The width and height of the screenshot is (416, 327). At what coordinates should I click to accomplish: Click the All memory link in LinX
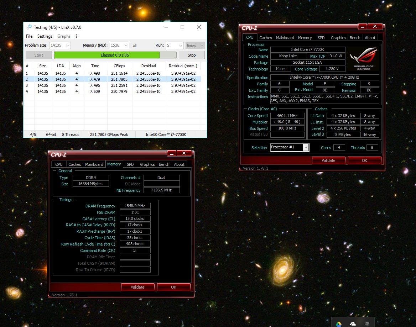pyautogui.click(x=135, y=46)
